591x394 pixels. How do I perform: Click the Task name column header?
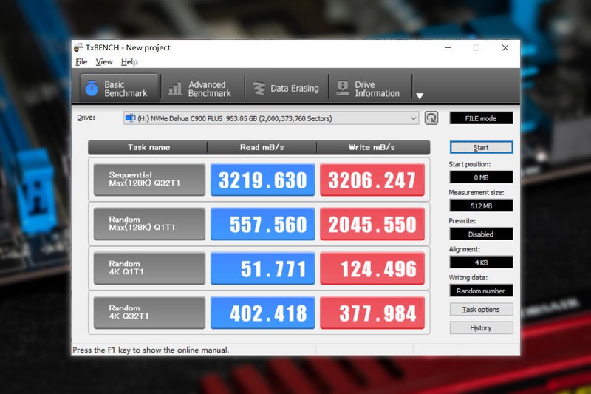pyautogui.click(x=148, y=147)
